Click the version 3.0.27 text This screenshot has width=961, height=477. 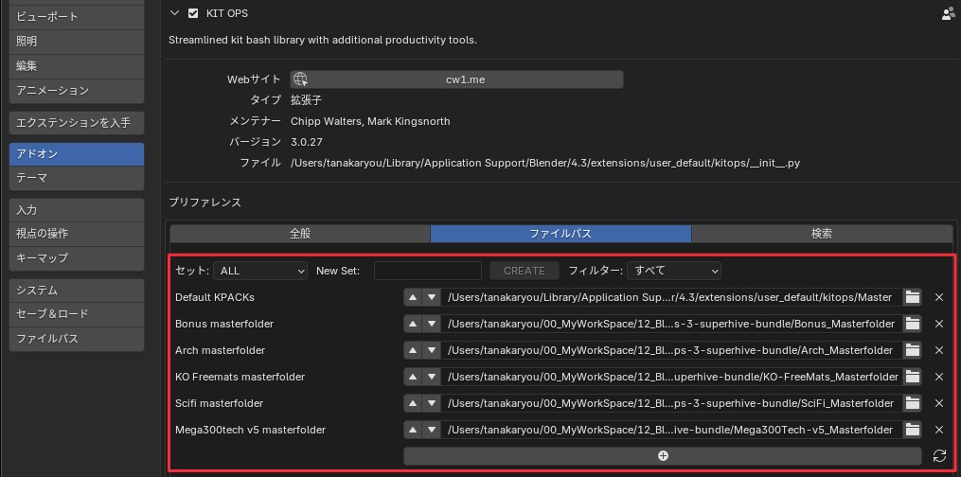pos(307,142)
